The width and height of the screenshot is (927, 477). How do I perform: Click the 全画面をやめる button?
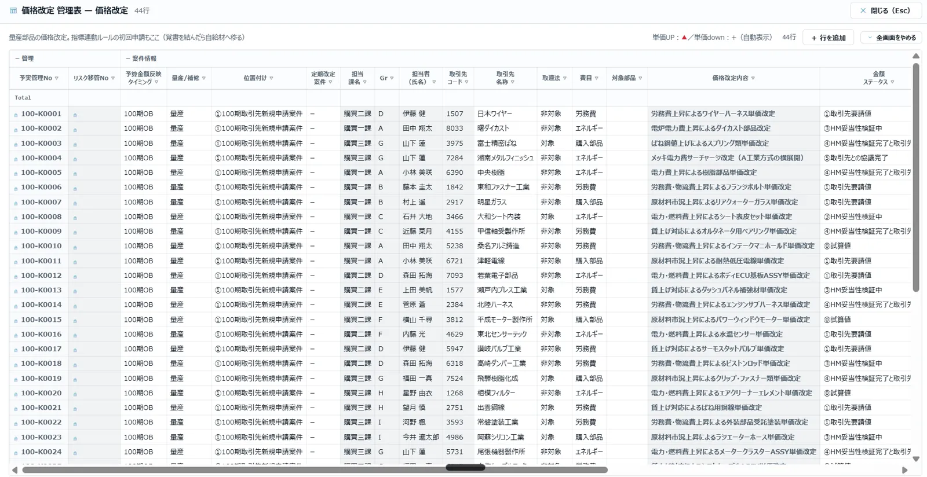click(891, 38)
